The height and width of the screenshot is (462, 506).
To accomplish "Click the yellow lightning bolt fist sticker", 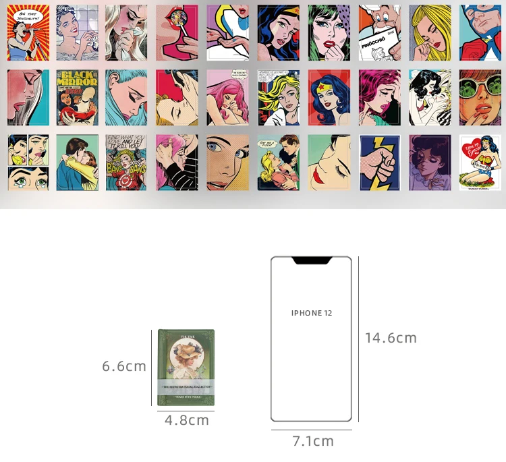I will tap(379, 163).
